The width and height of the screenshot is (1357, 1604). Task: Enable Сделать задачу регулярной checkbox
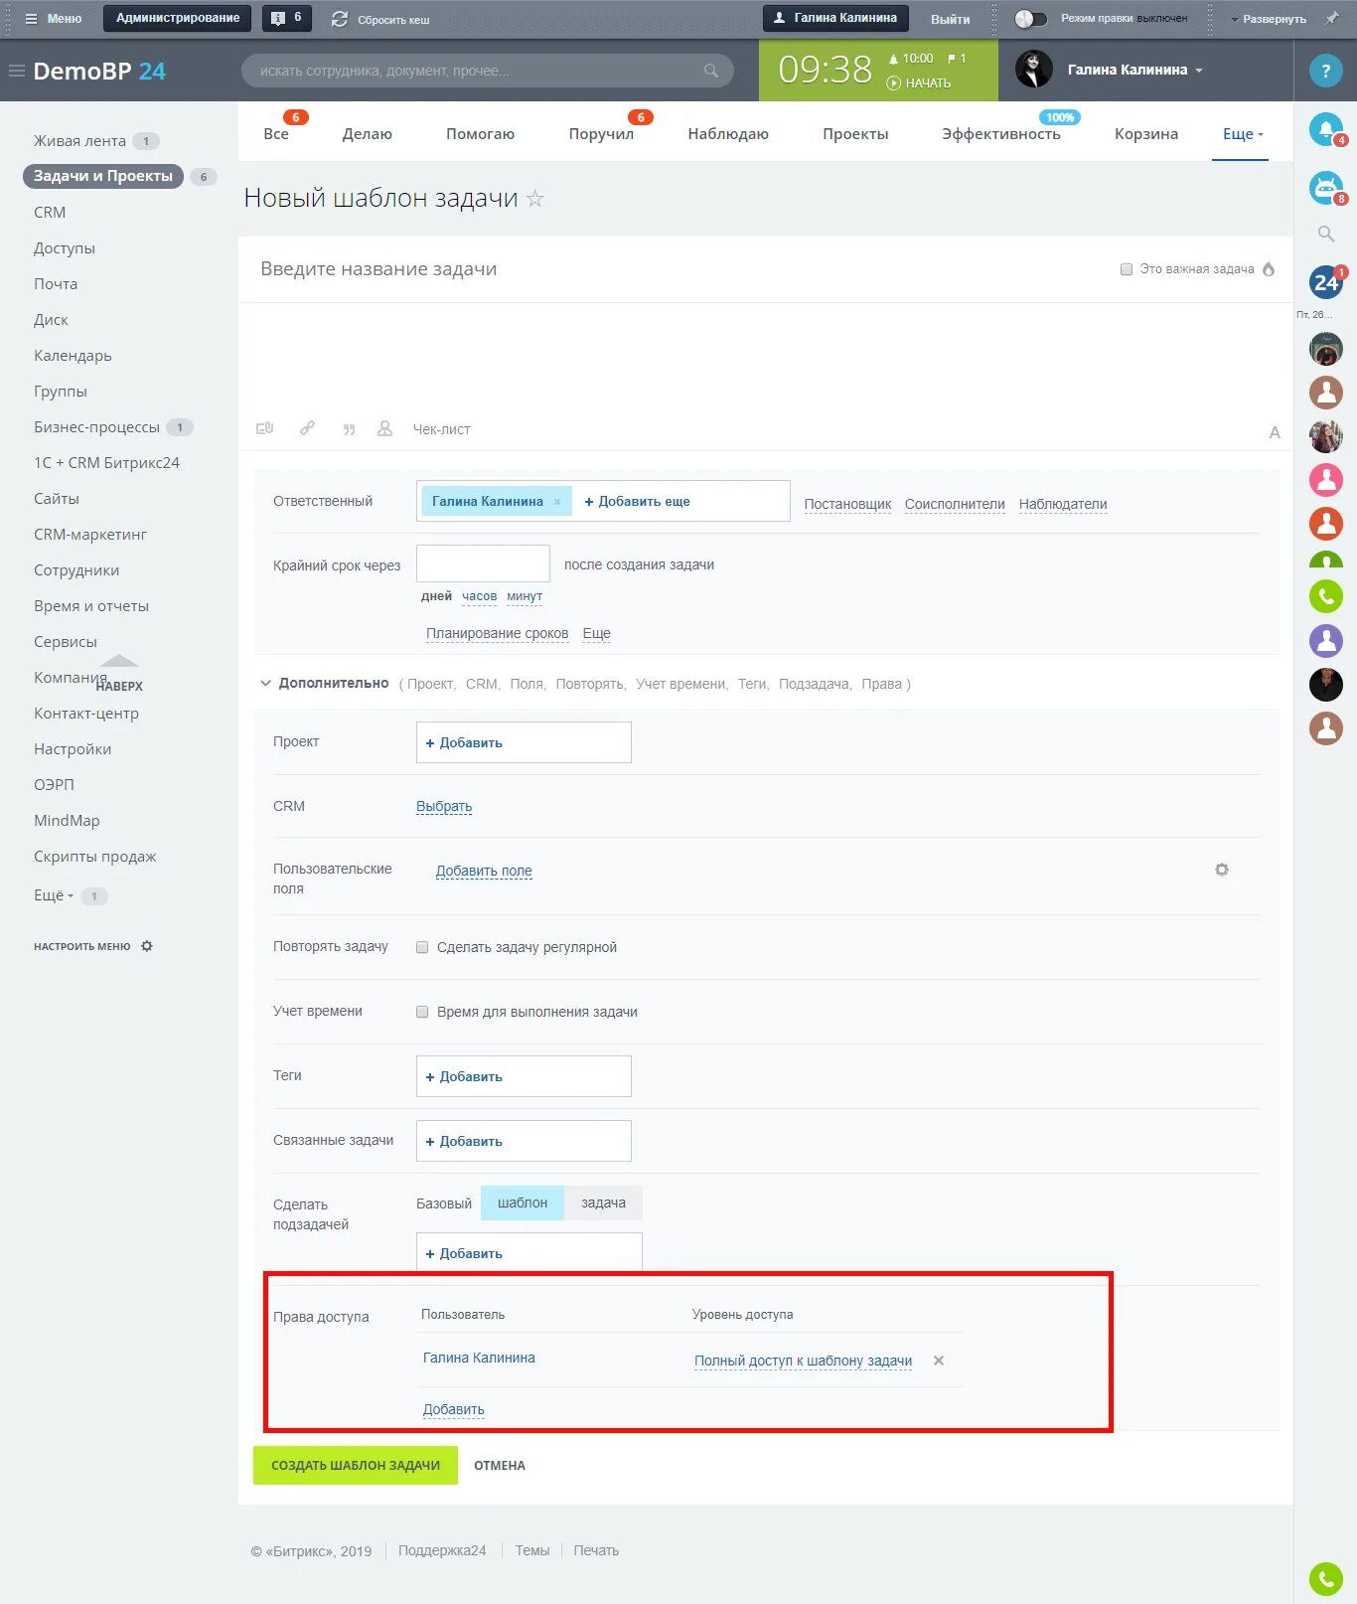(x=422, y=947)
